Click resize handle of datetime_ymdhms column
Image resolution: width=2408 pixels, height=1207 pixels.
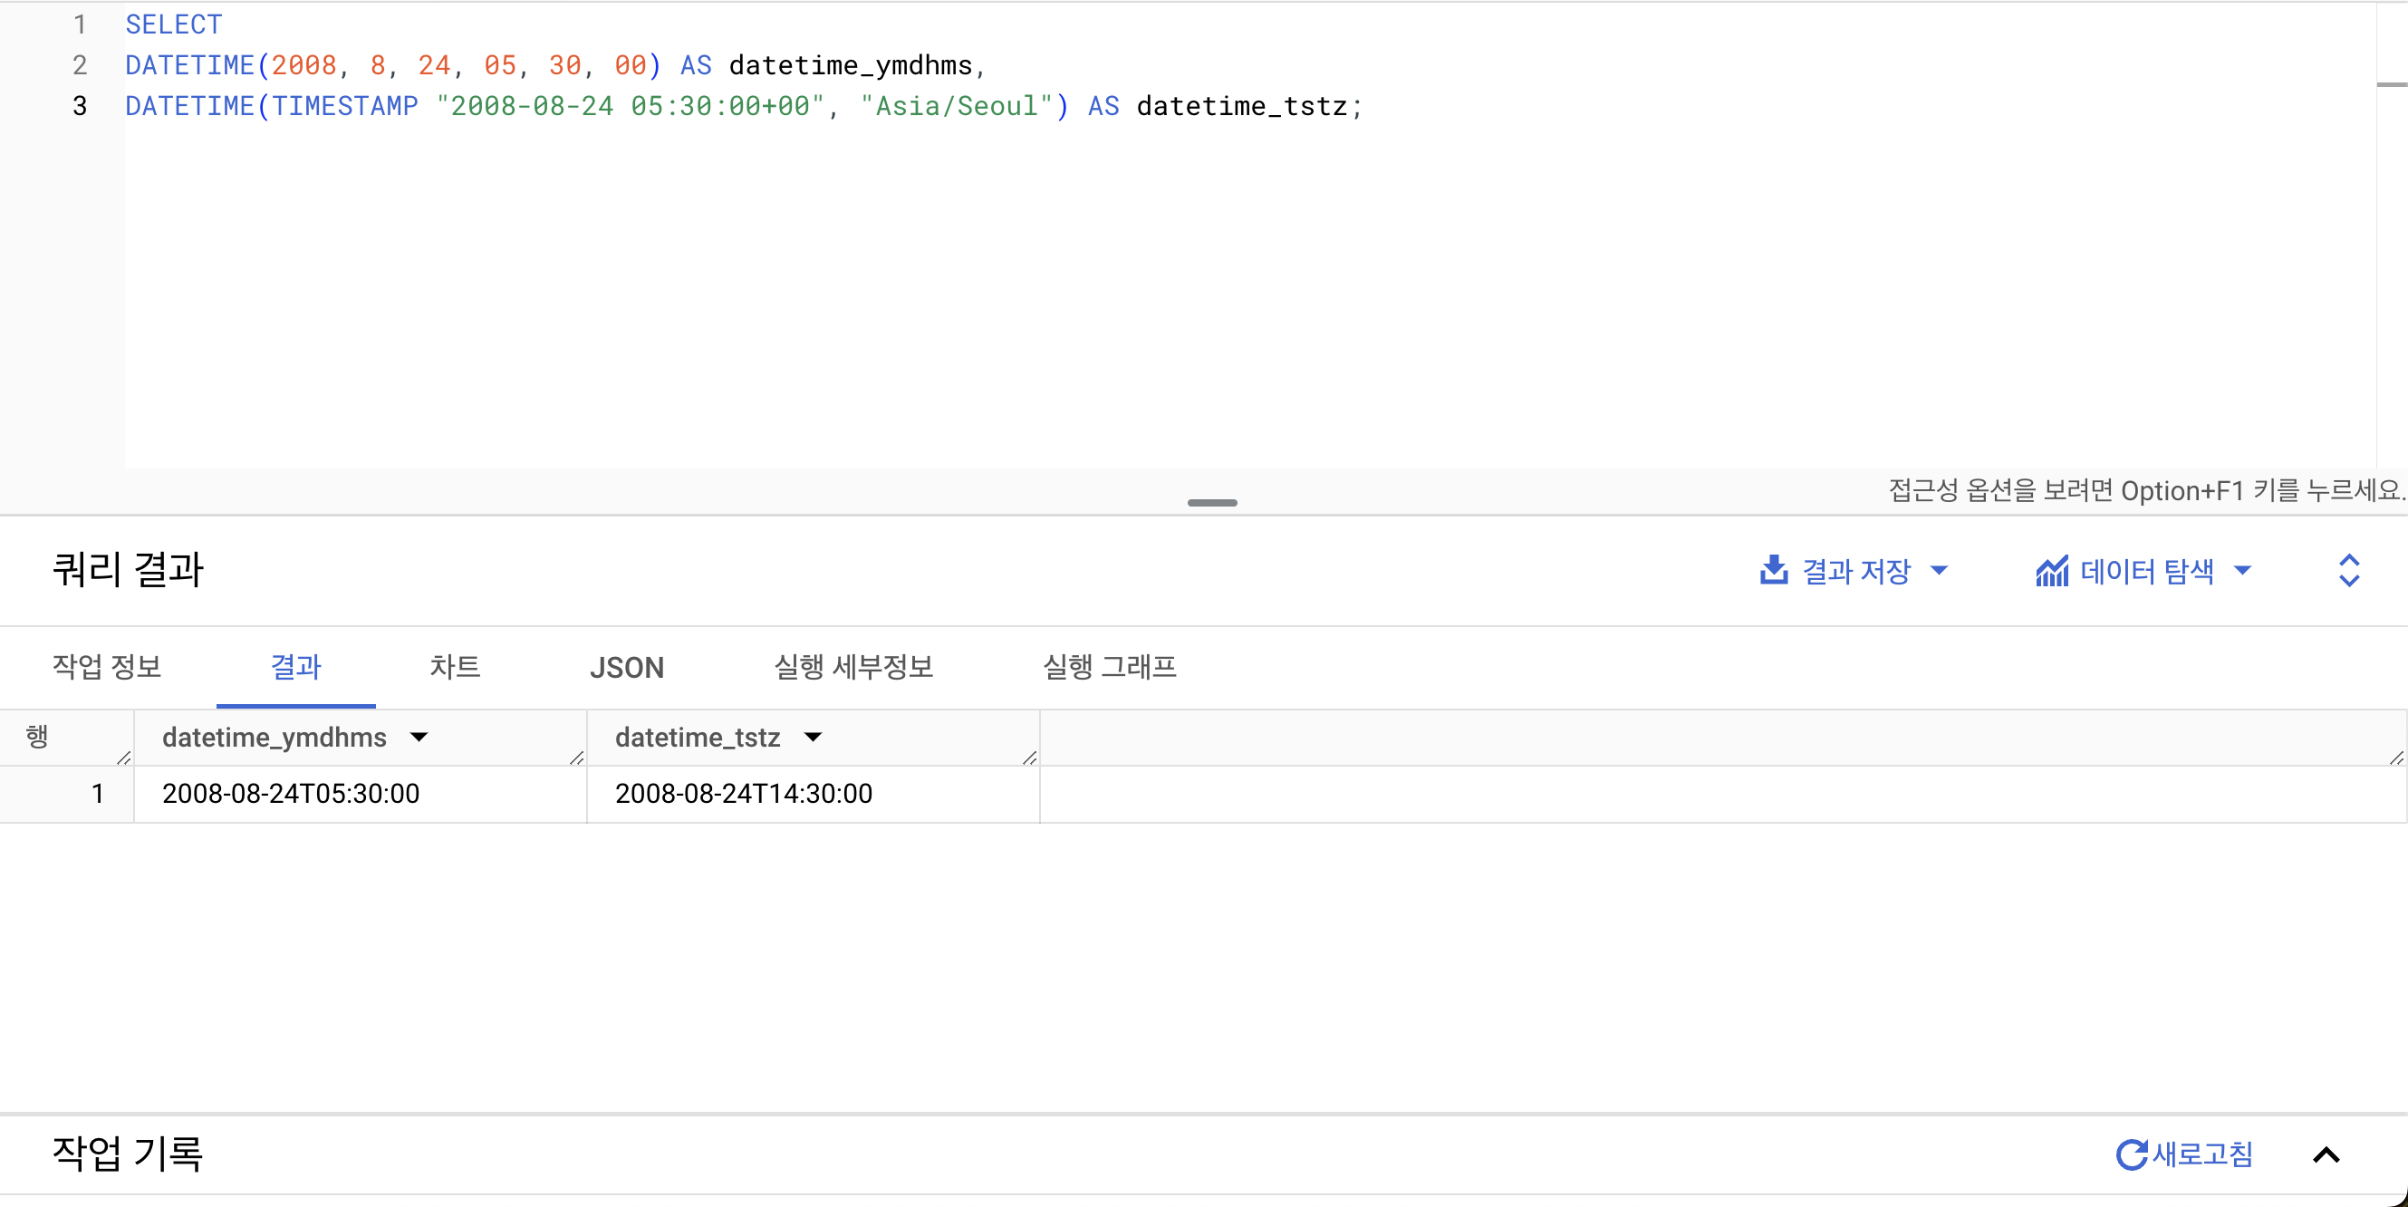[576, 758]
